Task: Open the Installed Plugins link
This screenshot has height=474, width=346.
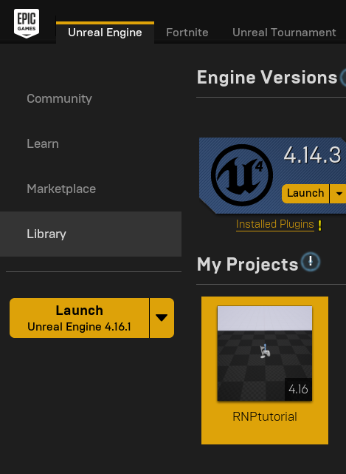Action: [275, 224]
